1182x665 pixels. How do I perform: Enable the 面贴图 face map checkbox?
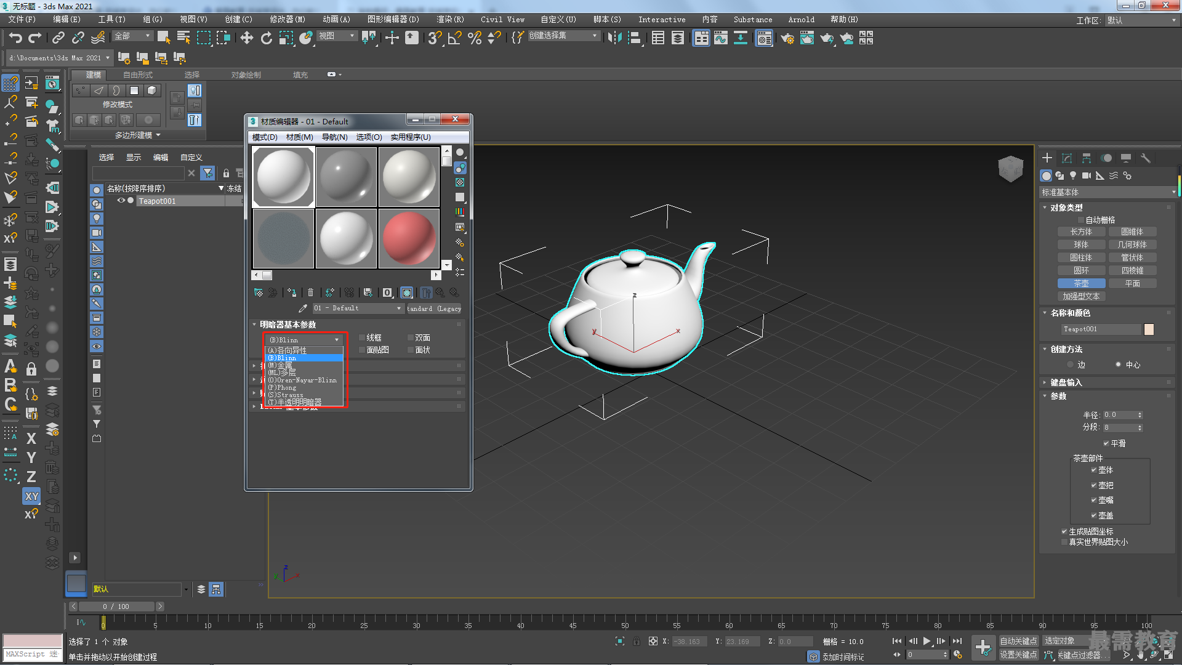[x=362, y=350]
